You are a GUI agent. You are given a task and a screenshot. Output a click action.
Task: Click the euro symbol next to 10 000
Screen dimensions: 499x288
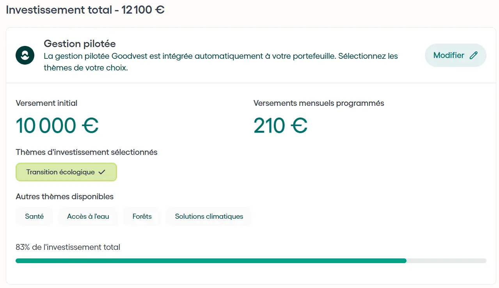tap(91, 125)
